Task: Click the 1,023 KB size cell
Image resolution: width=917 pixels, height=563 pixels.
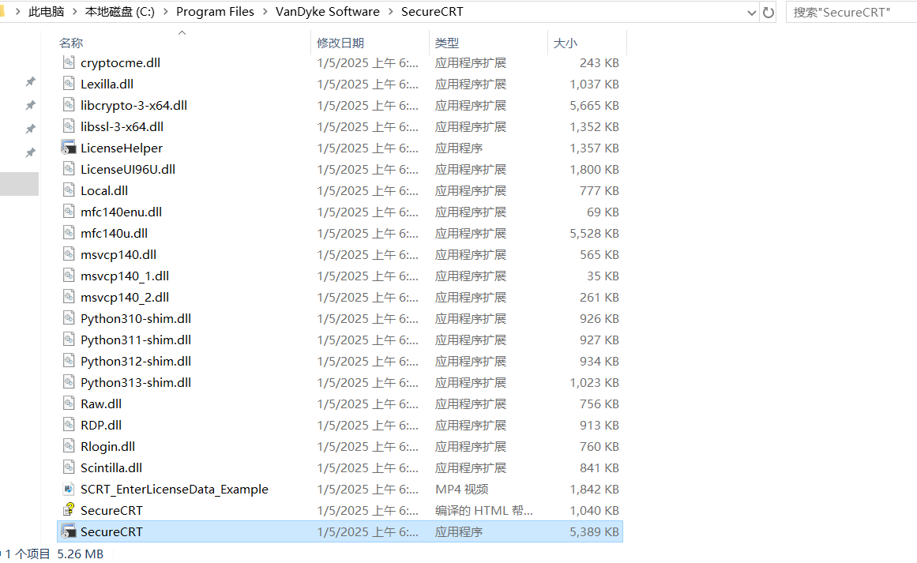Action: 594,382
